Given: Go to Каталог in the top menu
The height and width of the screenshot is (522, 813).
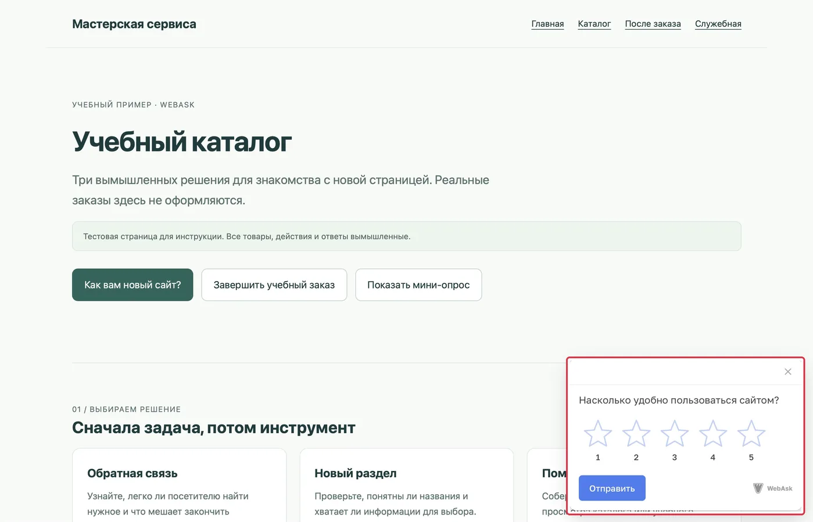Looking at the screenshot, I should (594, 24).
